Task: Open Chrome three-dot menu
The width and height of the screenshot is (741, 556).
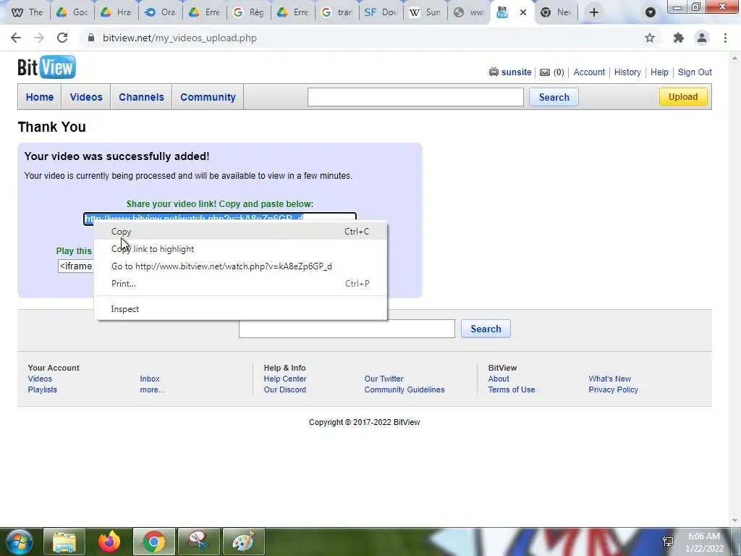Action: [725, 38]
